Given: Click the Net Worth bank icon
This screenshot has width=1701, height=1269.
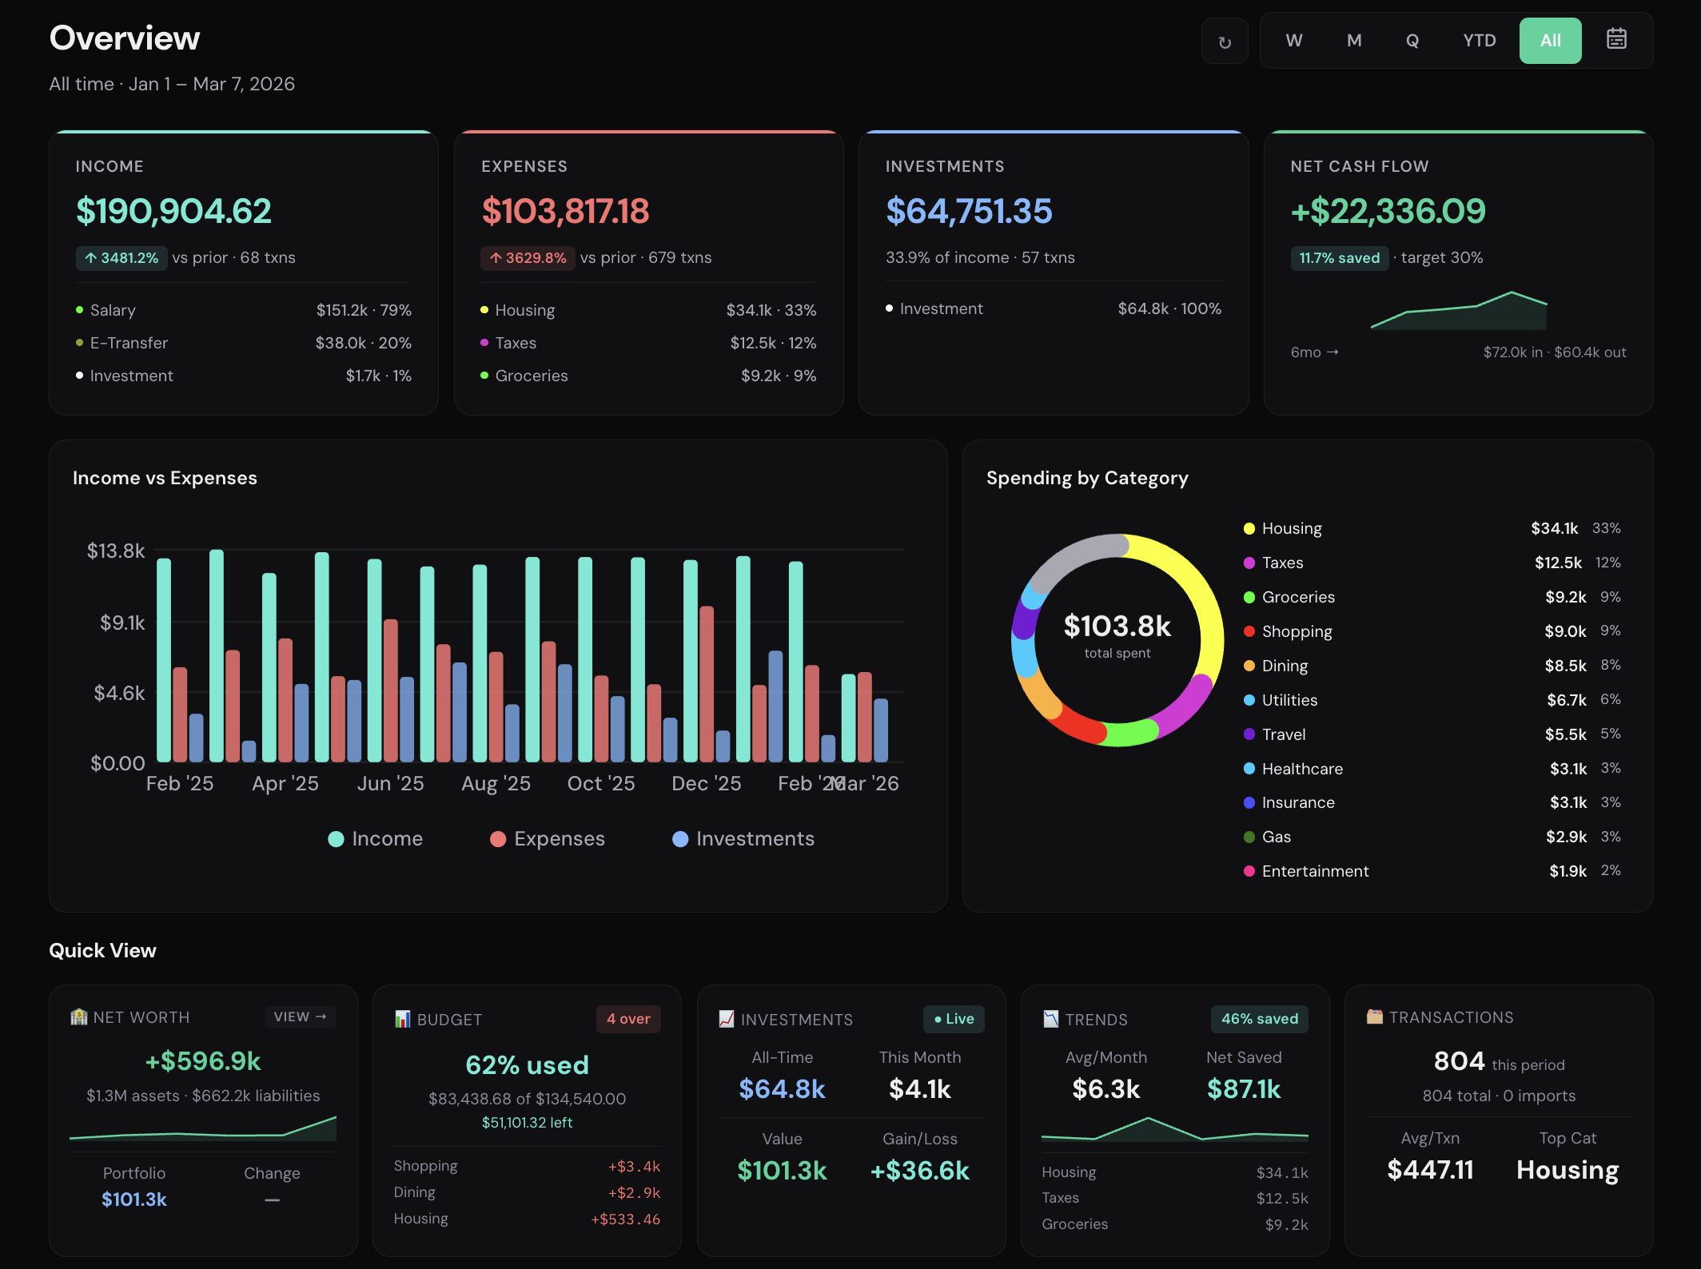Looking at the screenshot, I should (78, 1016).
